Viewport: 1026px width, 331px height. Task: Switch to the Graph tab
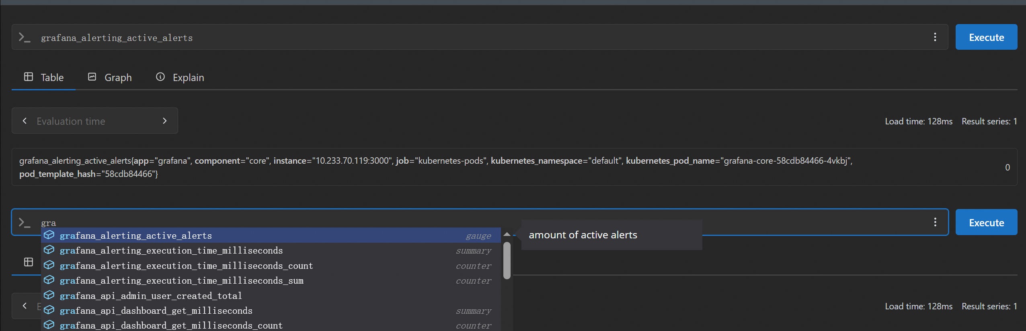110,77
